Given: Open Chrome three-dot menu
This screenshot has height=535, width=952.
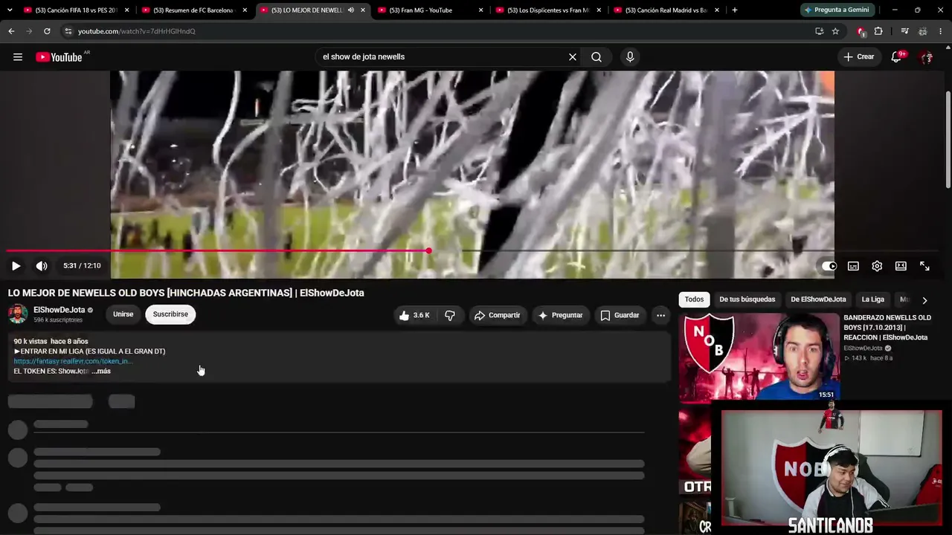Looking at the screenshot, I should 941,31.
